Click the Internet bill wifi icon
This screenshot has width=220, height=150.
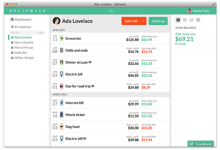tap(61, 103)
